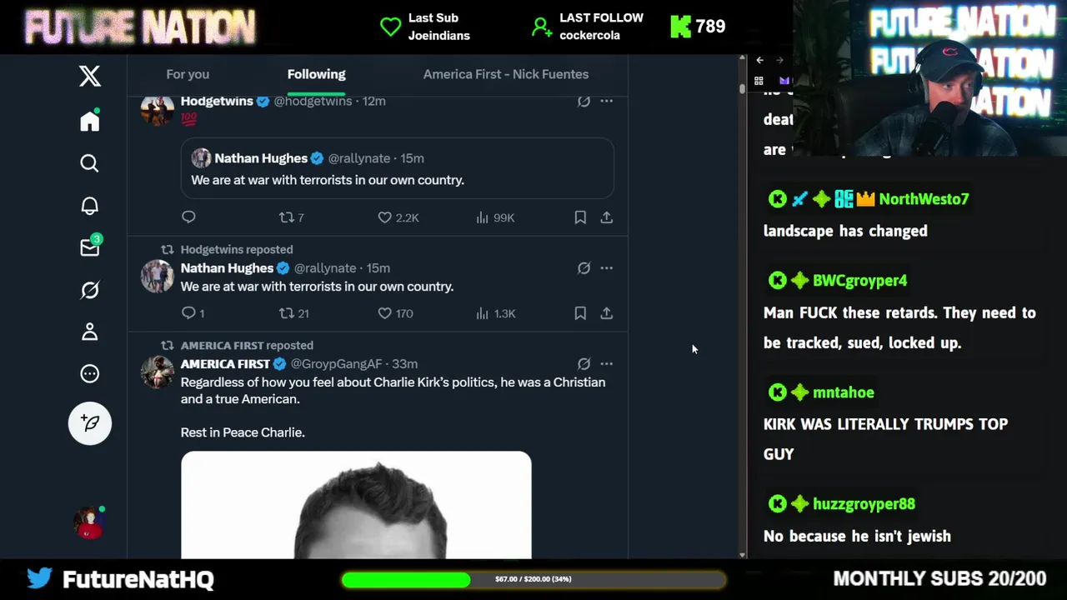Open @GroypGangAF handle link
The height and width of the screenshot is (600, 1067).
336,364
